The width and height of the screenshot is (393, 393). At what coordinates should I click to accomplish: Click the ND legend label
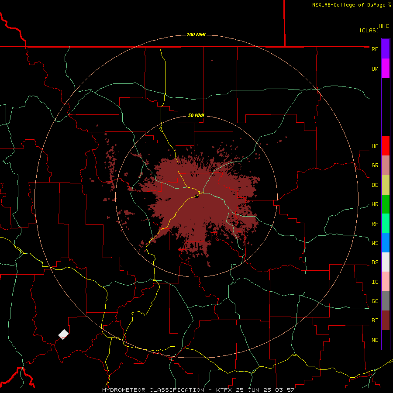coord(375,340)
